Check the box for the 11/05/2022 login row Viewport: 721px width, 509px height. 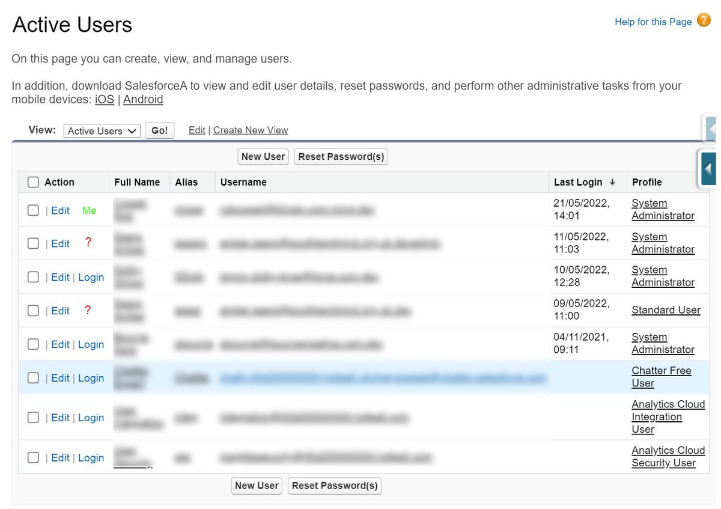(x=34, y=243)
